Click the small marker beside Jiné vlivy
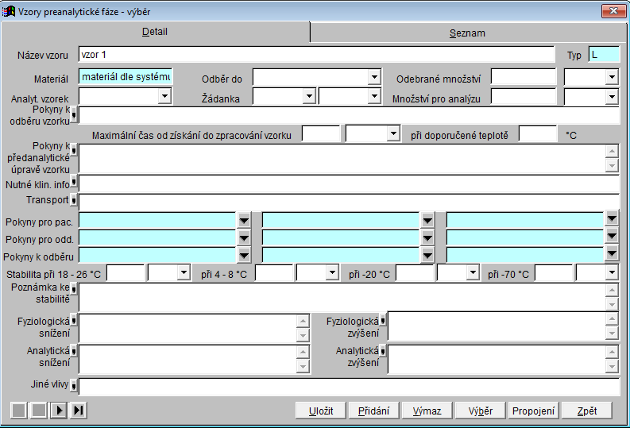 click(74, 386)
